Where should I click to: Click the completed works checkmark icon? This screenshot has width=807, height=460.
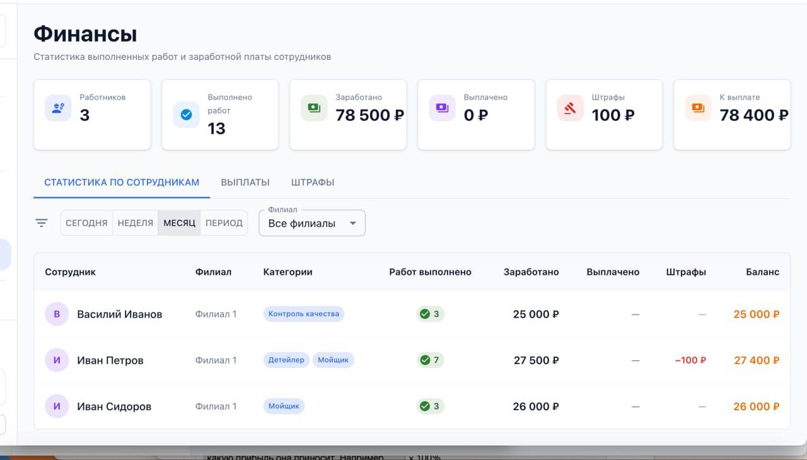(x=186, y=115)
